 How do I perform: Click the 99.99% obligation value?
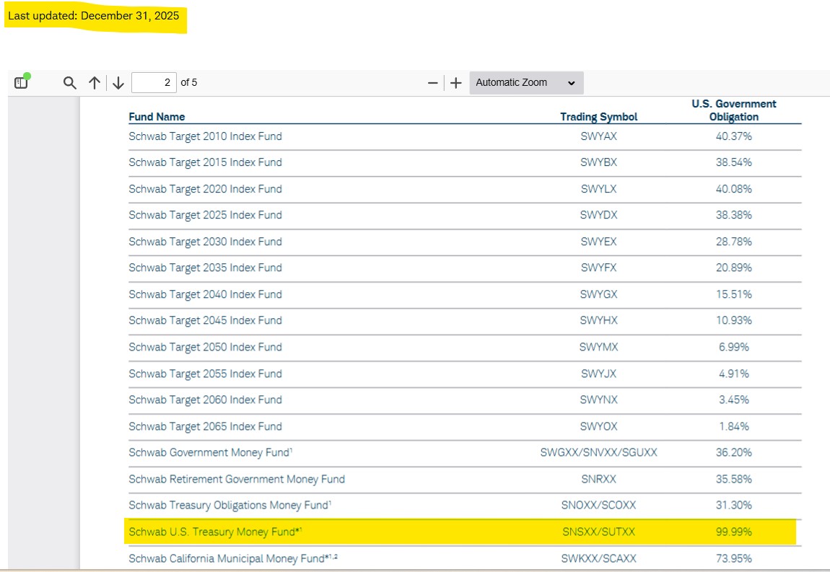733,532
